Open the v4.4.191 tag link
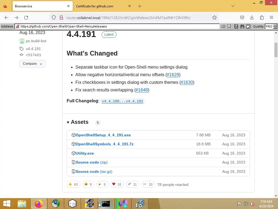278x209 pixels. point(33,49)
